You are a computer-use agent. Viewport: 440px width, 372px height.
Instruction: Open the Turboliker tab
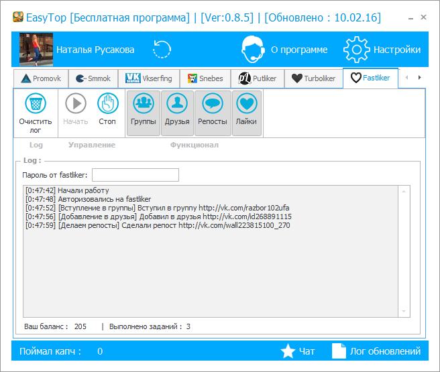pyautogui.click(x=313, y=78)
